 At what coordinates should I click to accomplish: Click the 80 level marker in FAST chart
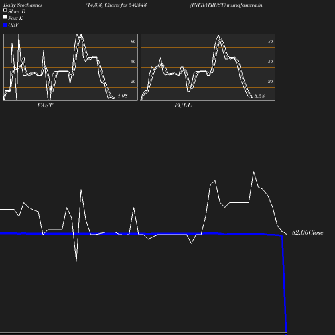[133, 42]
